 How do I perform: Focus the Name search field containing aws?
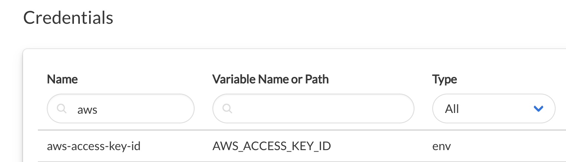126,108
